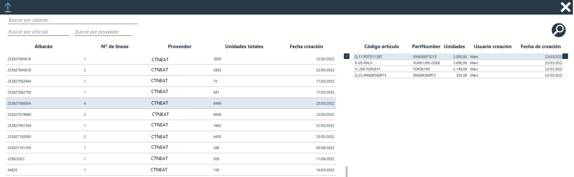Click the Buscar por albarán field
This screenshot has height=177, width=574.
[73, 20]
